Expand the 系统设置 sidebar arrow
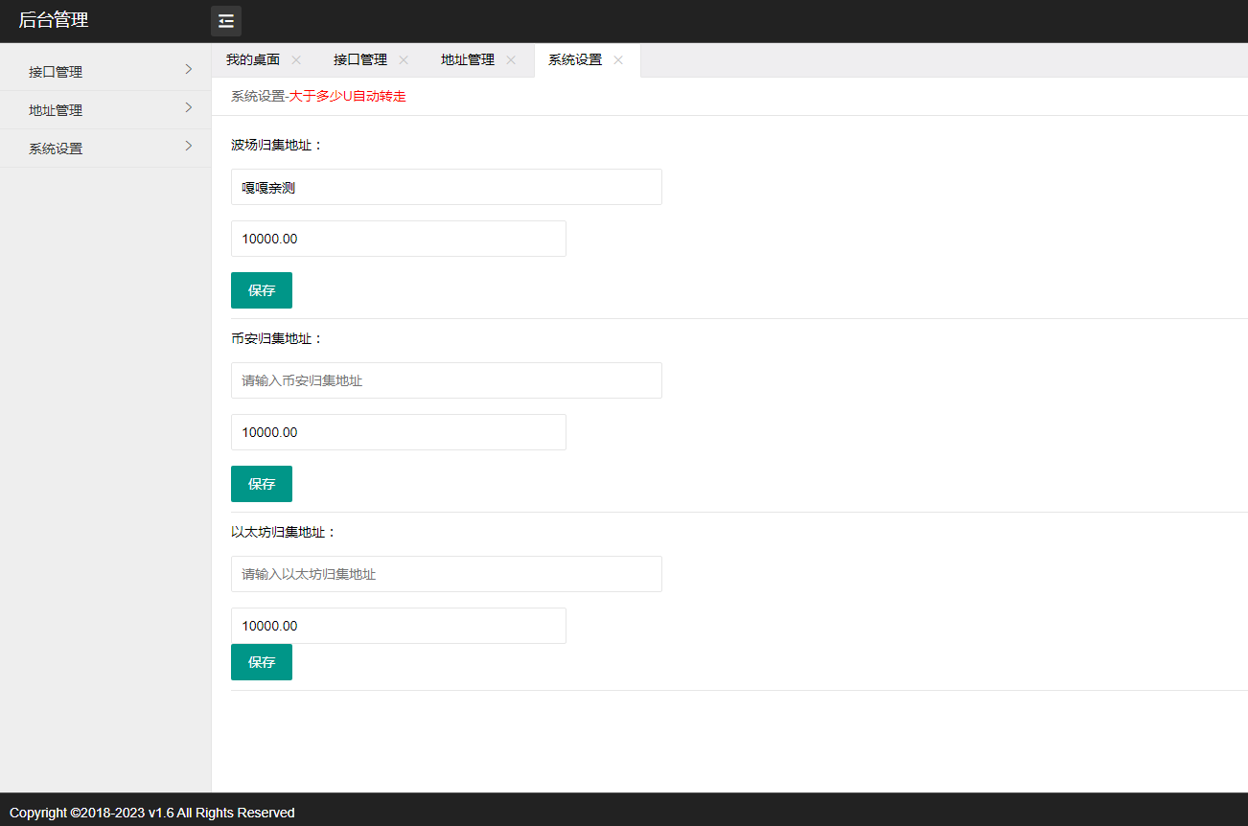 (x=188, y=148)
